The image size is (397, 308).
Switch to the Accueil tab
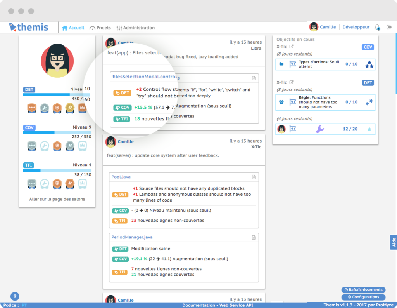click(73, 28)
